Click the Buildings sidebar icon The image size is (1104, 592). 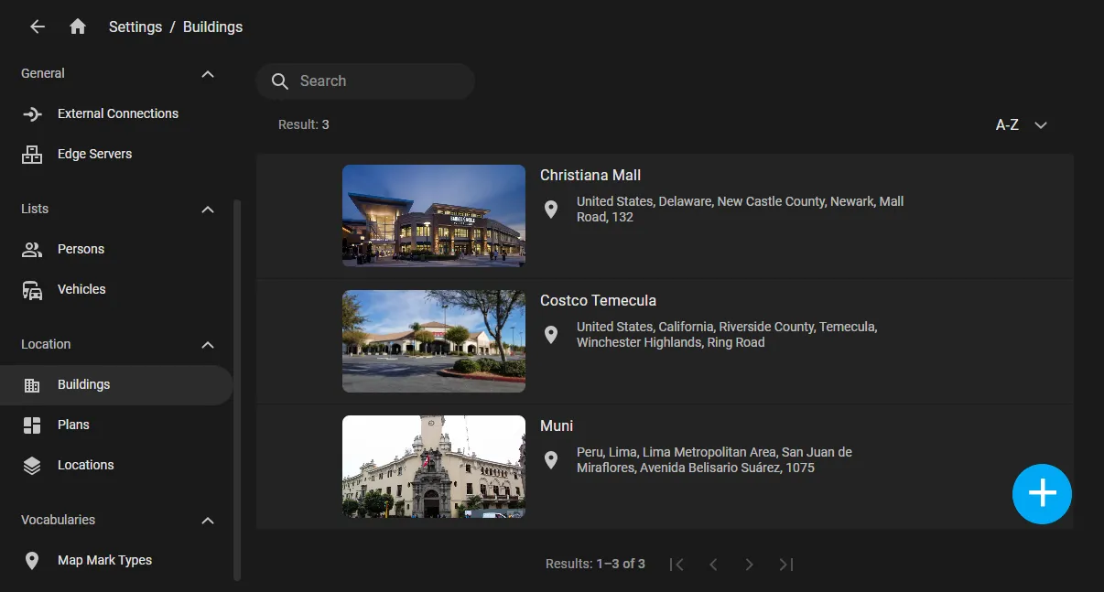click(x=32, y=385)
